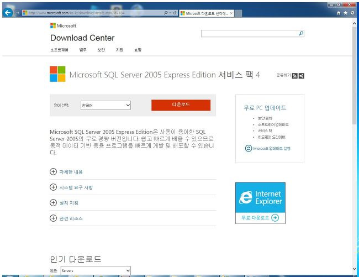Click the Internet Explorer logo banner

pyautogui.click(x=260, y=197)
